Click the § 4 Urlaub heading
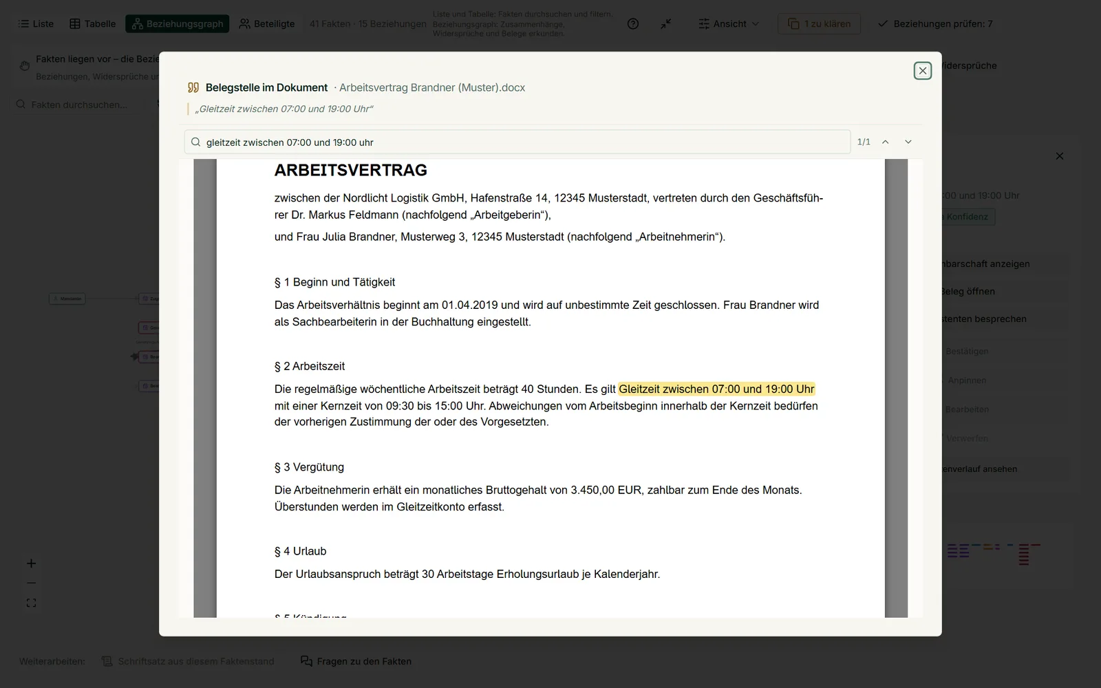The image size is (1101, 688). [x=300, y=551]
